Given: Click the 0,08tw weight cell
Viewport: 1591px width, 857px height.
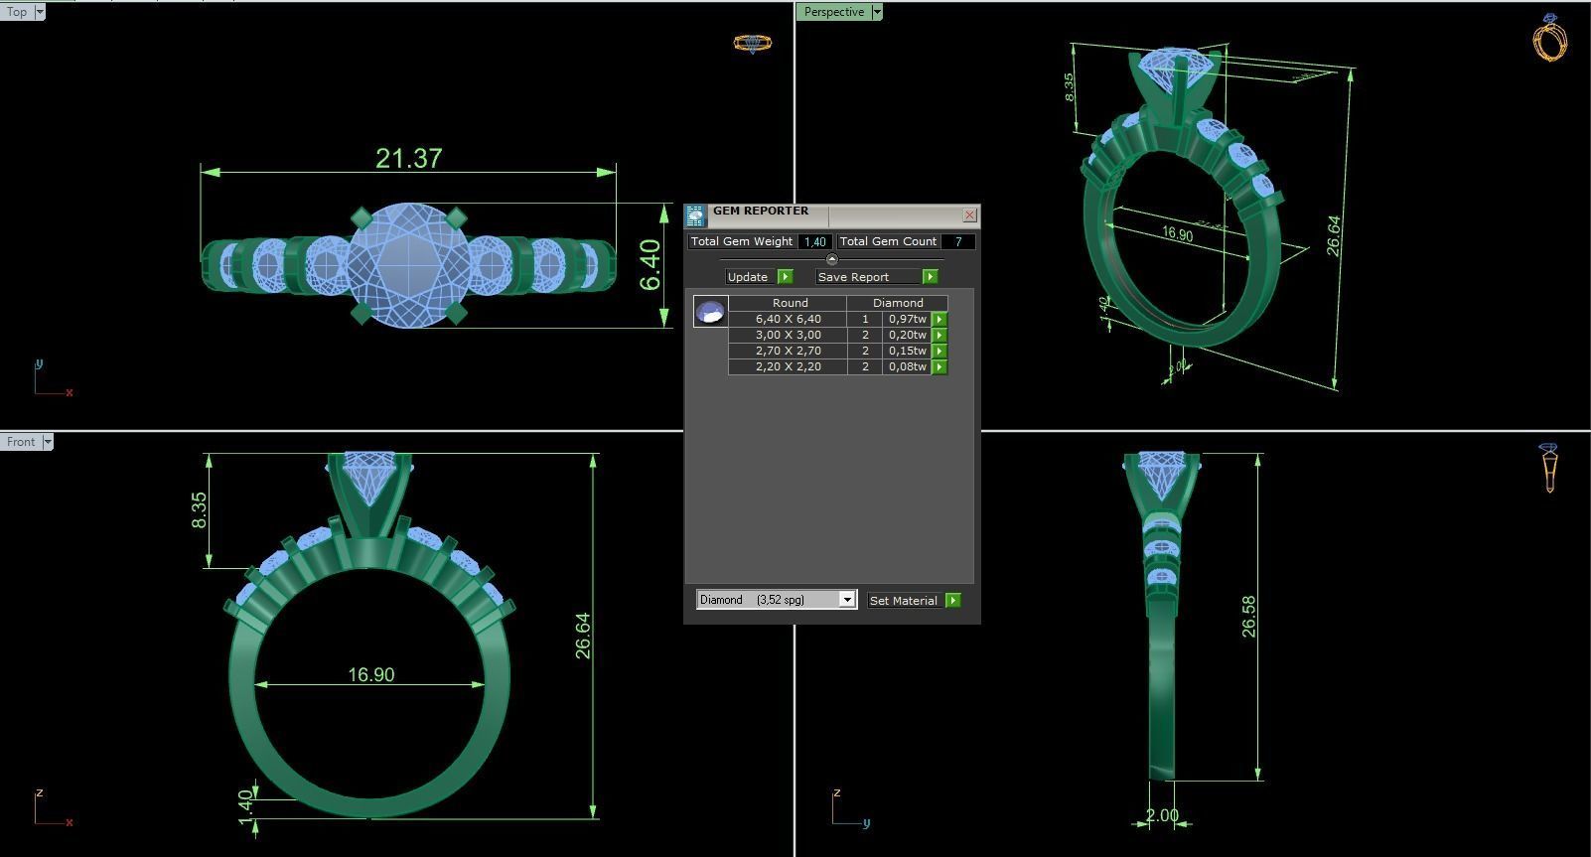Looking at the screenshot, I should 907,367.
